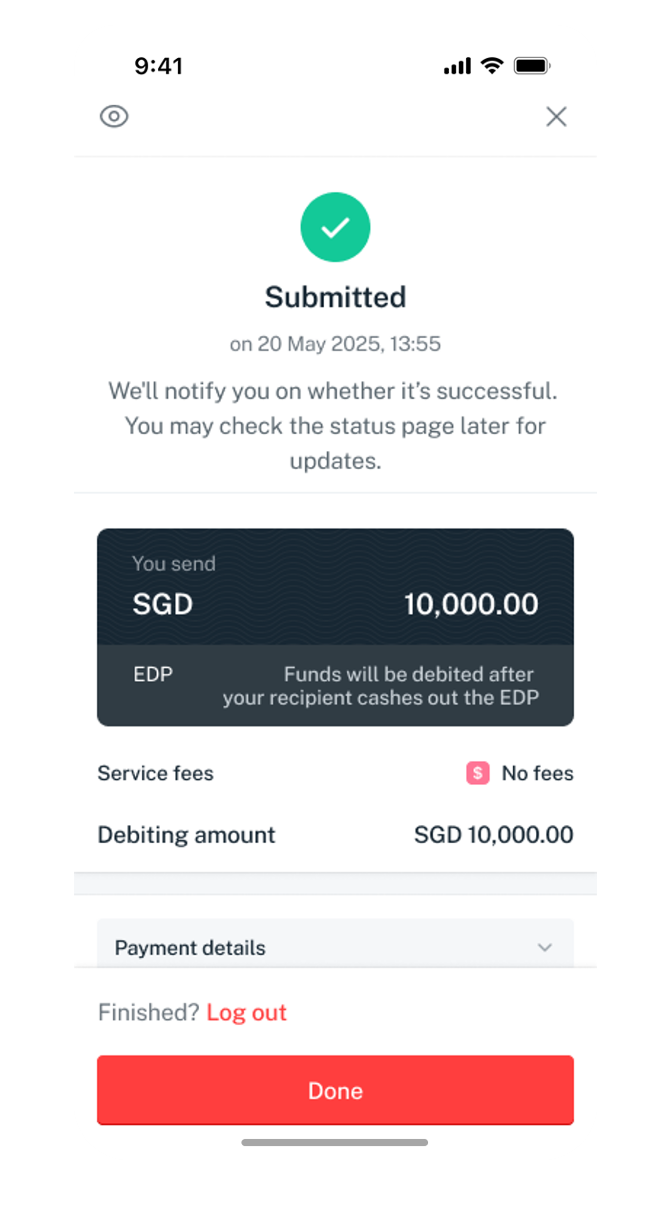Click the pink dollar fee icon
Viewport: 671px width, 1210px height.
click(x=478, y=773)
